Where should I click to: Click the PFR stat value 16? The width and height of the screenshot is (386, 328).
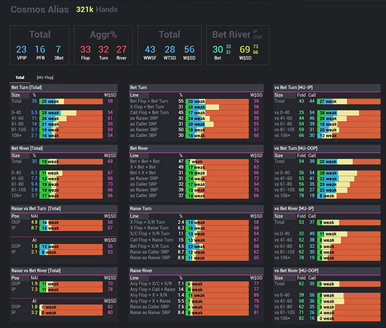point(40,49)
